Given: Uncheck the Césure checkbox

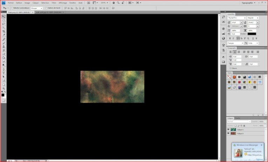Looking at the screenshot, I should 231,68.
